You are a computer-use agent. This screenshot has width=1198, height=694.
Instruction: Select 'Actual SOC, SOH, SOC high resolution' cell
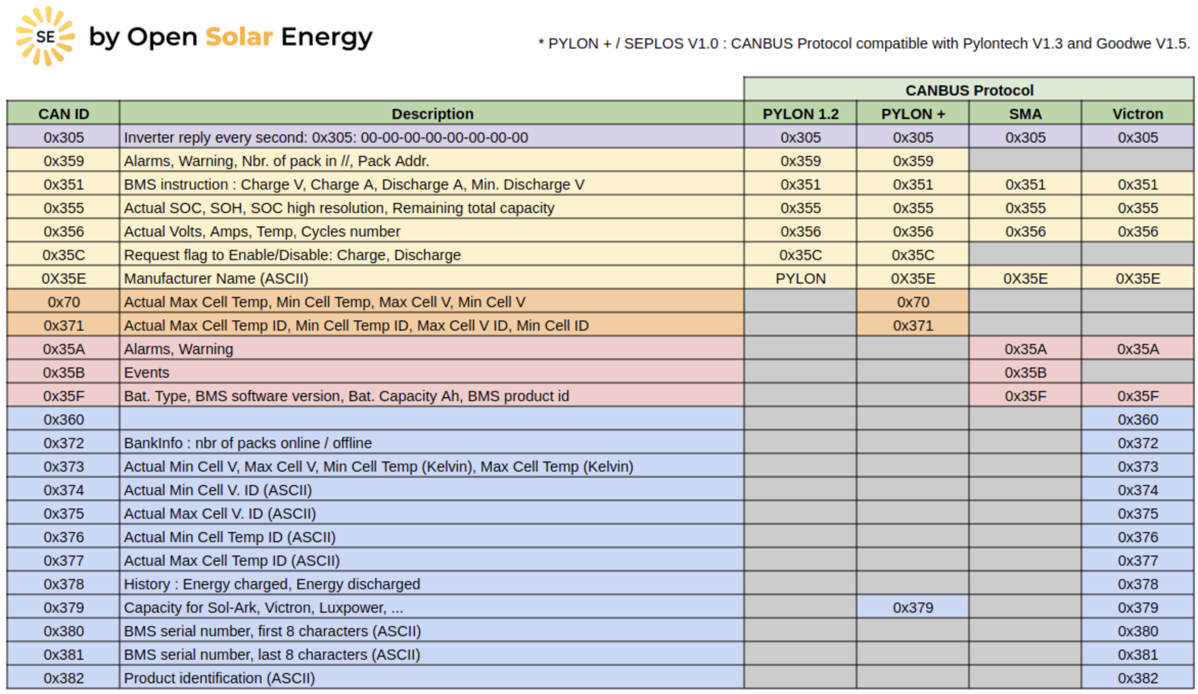pyautogui.click(x=432, y=207)
